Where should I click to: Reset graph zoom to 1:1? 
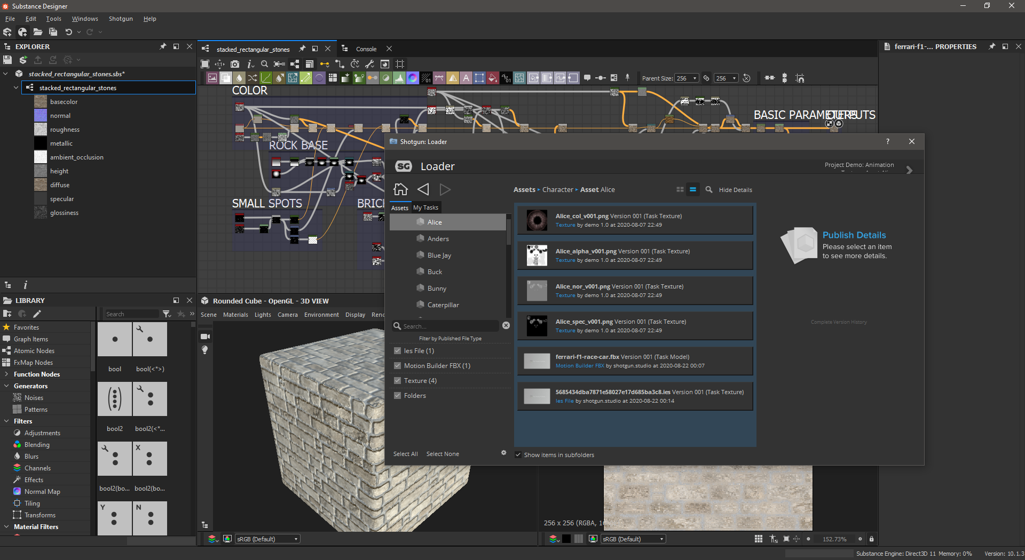[x=220, y=64]
